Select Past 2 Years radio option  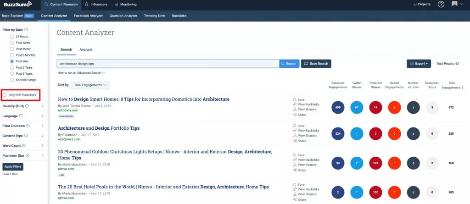12,67
